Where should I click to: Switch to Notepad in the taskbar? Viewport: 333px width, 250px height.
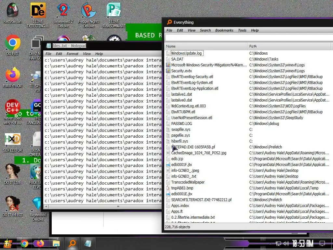click(88, 243)
